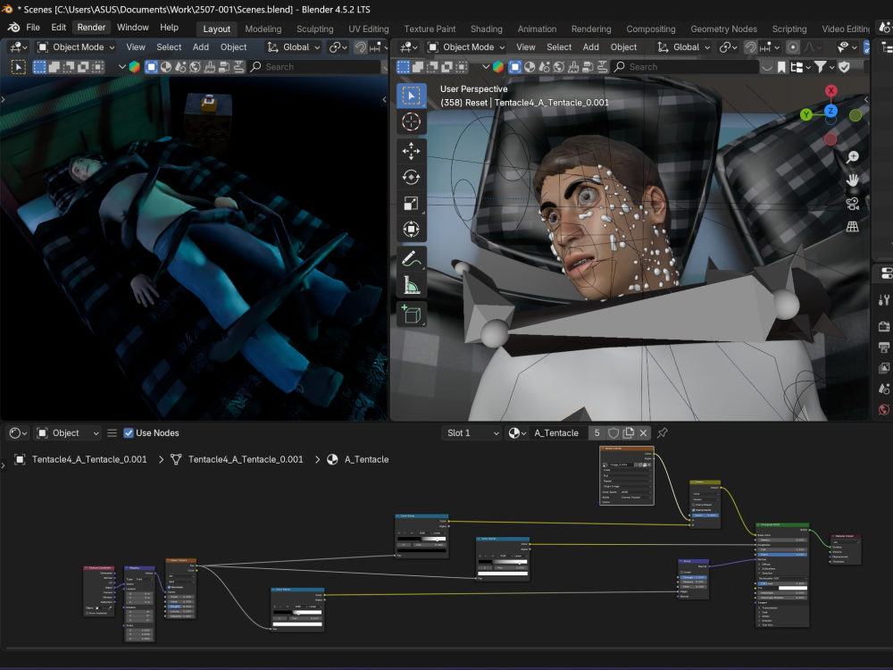Image resolution: width=893 pixels, height=670 pixels.
Task: Click the green Y axis gizmo ball
Action: point(805,114)
